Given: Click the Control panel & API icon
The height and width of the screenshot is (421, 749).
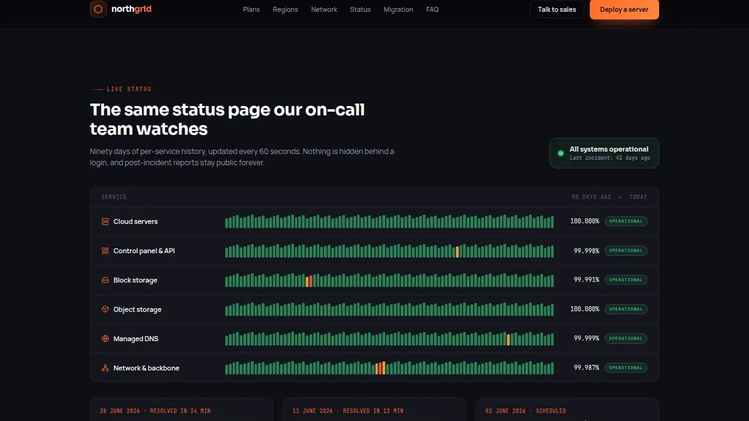Looking at the screenshot, I should [x=105, y=251].
